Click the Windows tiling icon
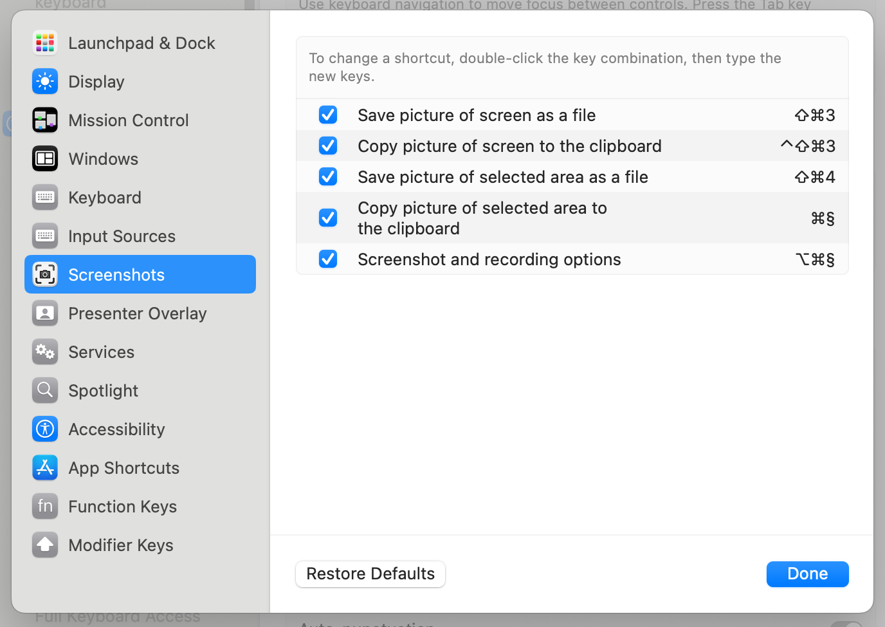 (x=45, y=159)
